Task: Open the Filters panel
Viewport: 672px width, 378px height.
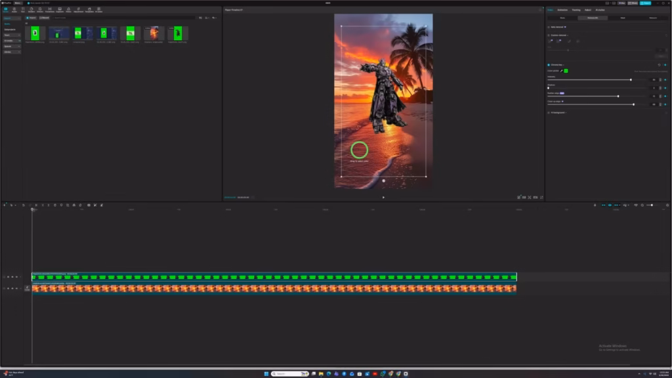Action: coord(68,10)
